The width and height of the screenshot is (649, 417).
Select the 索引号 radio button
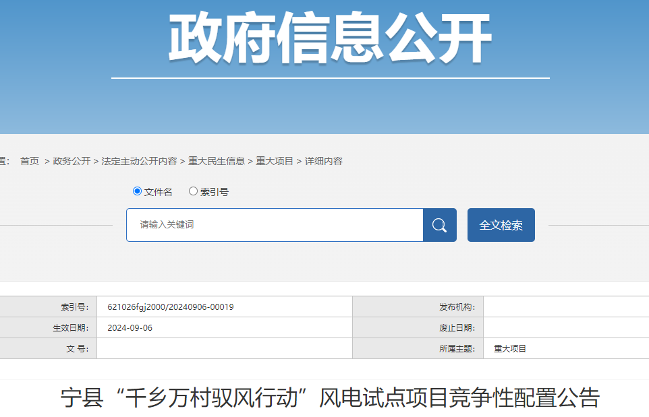pyautogui.click(x=194, y=191)
